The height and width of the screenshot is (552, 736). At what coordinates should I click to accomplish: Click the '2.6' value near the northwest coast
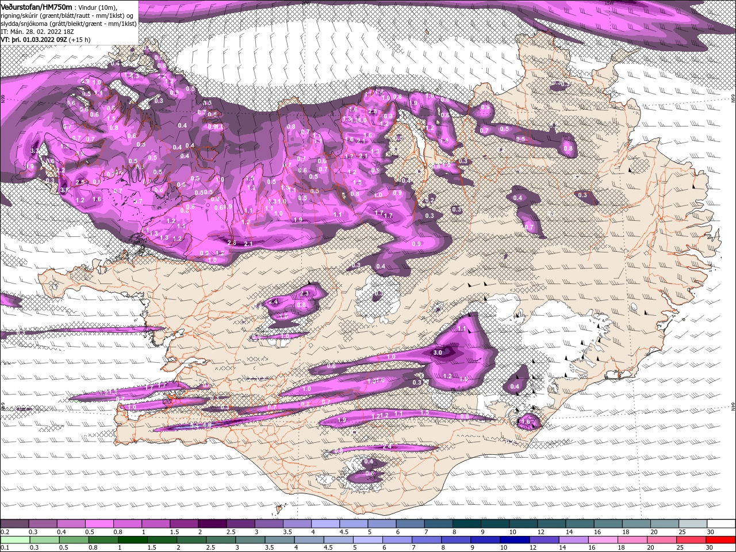pyautogui.click(x=232, y=243)
